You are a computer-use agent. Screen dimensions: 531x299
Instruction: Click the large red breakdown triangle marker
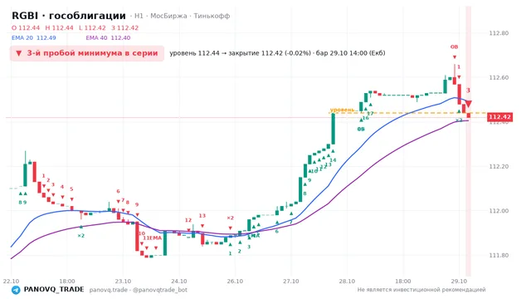point(468,104)
